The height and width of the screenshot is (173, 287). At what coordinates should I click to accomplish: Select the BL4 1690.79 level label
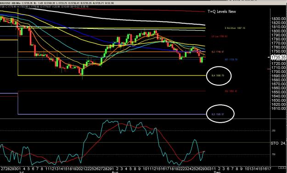tap(218, 76)
